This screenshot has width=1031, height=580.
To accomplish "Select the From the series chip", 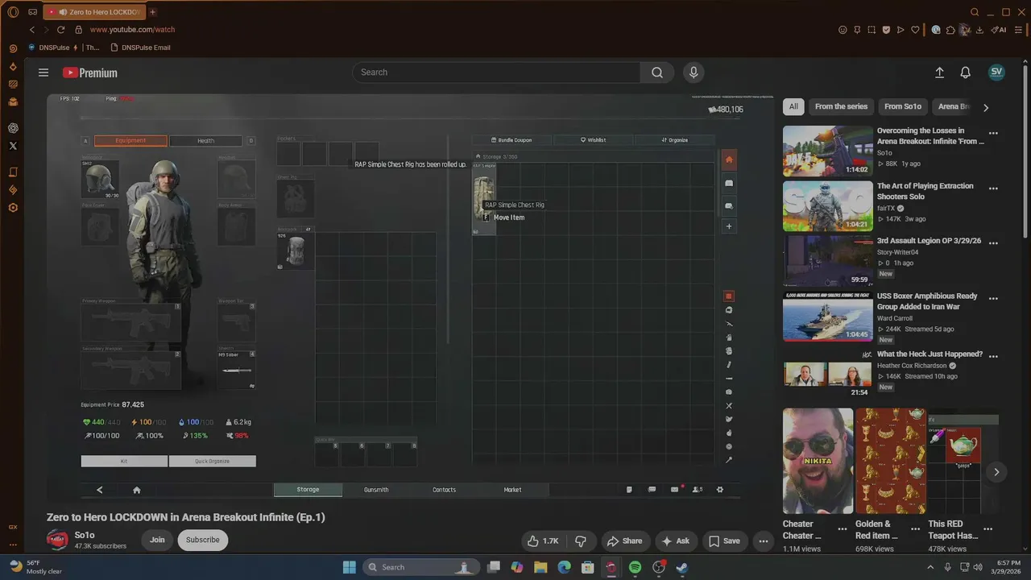I will pos(841,106).
